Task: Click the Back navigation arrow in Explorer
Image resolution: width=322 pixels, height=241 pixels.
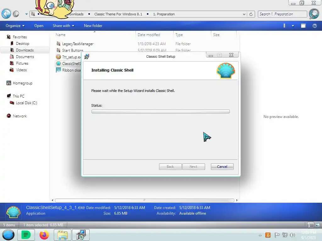Action: [x=6, y=14]
